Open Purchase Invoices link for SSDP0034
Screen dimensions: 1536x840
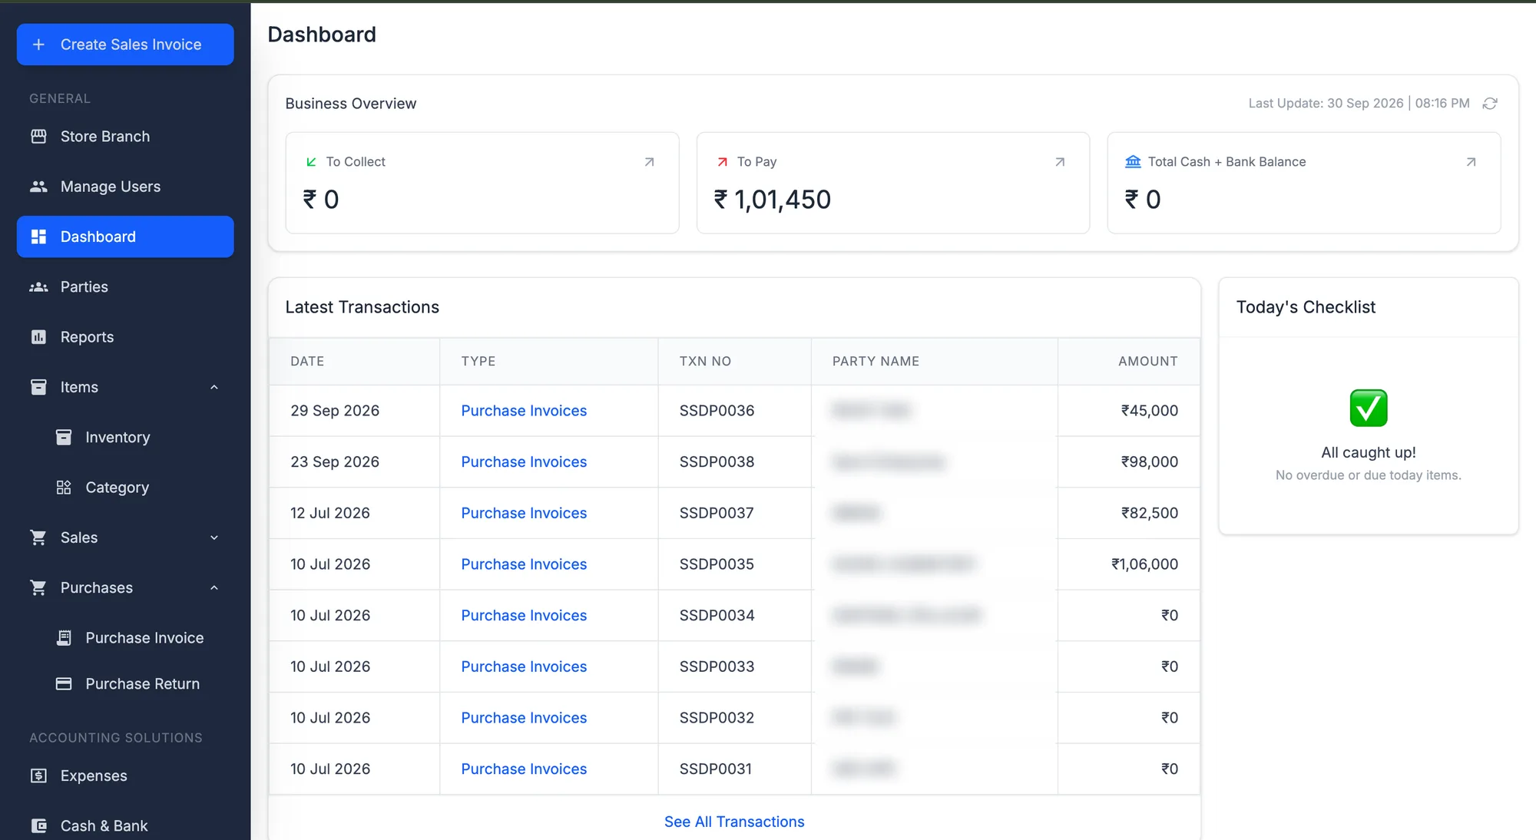[x=524, y=615]
